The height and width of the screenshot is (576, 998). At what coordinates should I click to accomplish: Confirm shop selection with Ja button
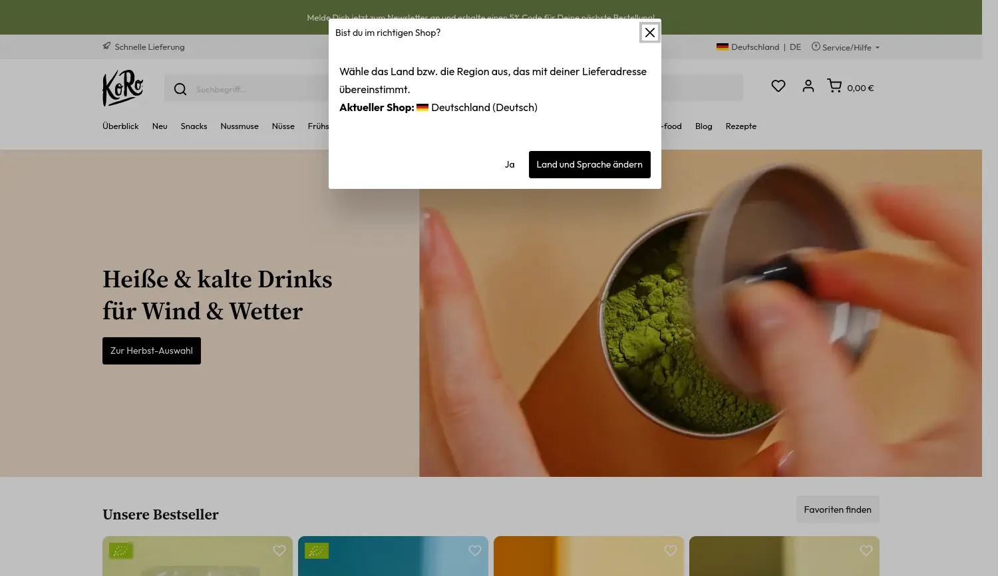(510, 164)
